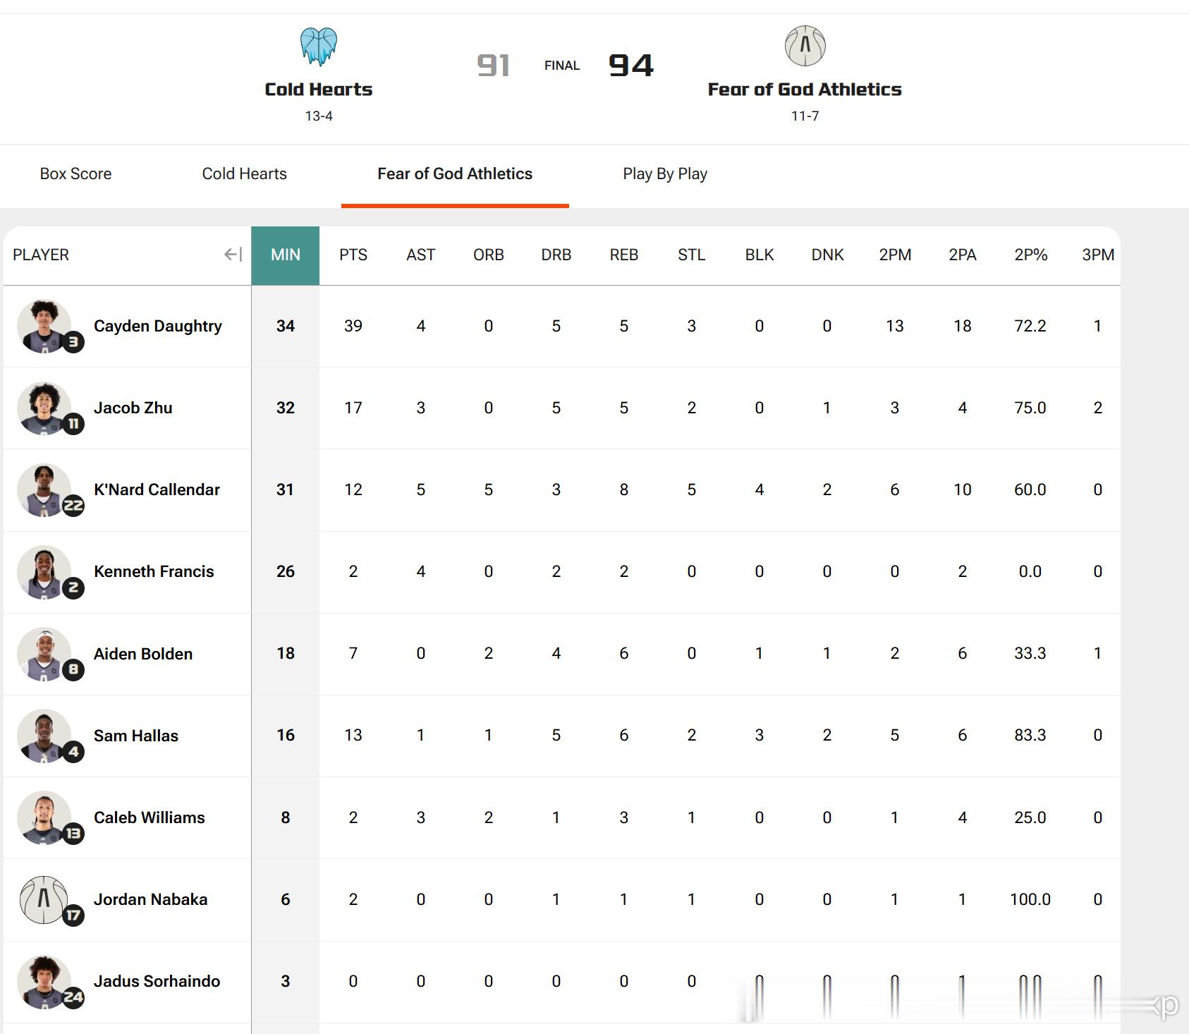The height and width of the screenshot is (1034, 1189).
Task: Switch to the Cold Hearts tab
Action: tap(245, 174)
